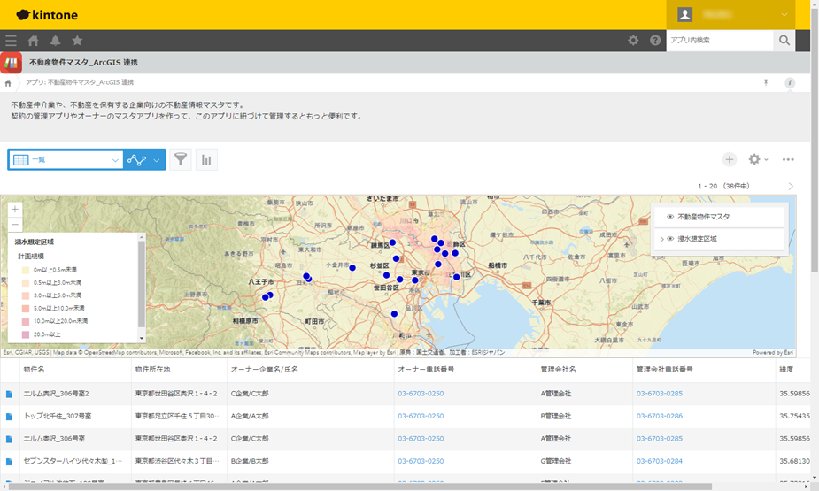The image size is (819, 491).
Task: Open the graph view dropdown arrow
Action: (x=157, y=159)
